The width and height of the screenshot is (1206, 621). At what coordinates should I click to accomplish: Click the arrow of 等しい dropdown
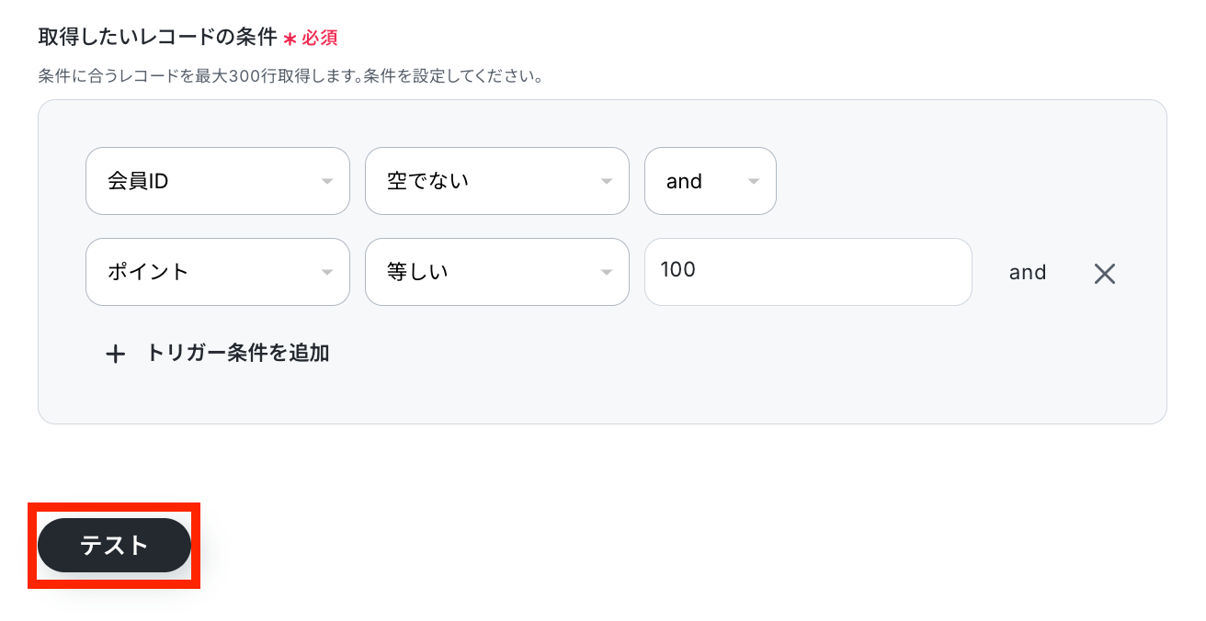(607, 273)
